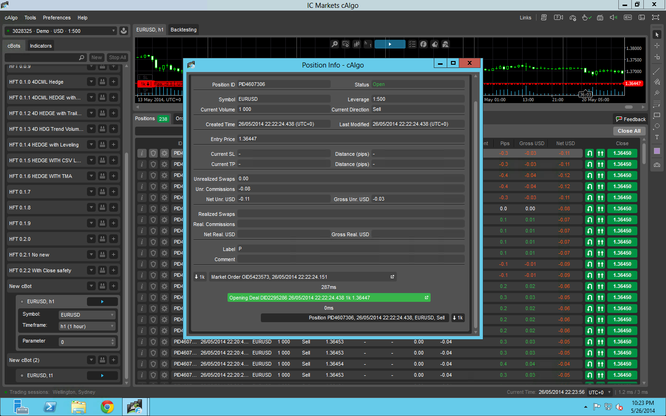666x416 pixels.
Task: Expand dropdown for HFT 0.1.7
Action: tap(91, 192)
